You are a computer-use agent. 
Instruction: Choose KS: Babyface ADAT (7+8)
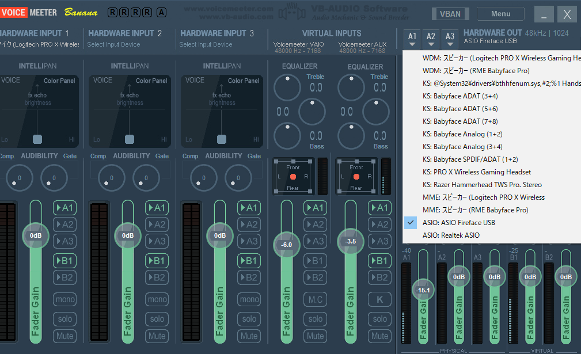pyautogui.click(x=492, y=121)
